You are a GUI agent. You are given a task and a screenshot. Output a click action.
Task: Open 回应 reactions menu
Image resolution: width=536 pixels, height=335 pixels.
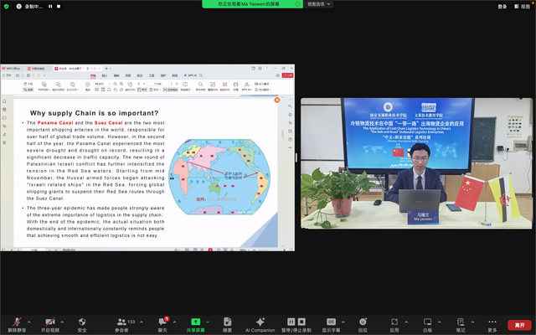(x=363, y=323)
